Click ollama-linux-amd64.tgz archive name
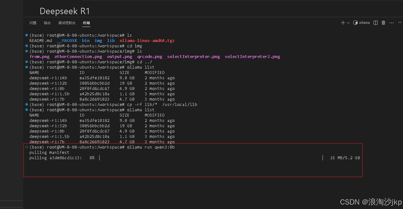The height and width of the screenshot is (209, 403). tap(147, 40)
